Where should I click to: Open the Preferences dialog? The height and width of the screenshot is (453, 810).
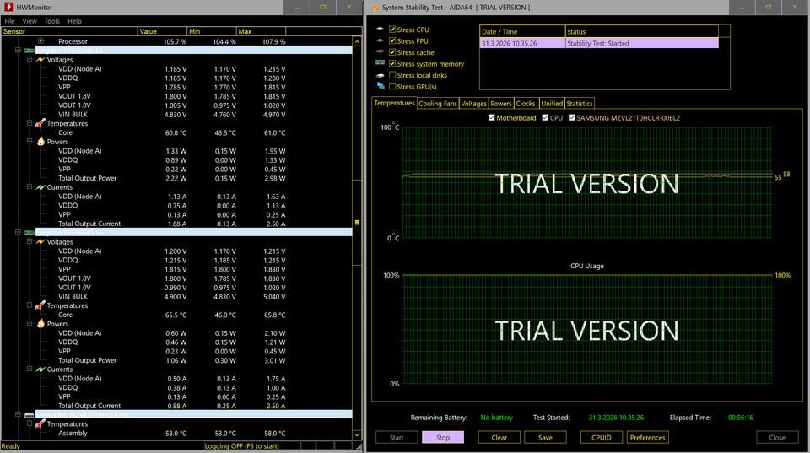click(x=647, y=437)
